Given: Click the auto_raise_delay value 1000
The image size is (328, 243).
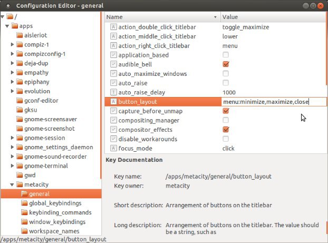Looking at the screenshot, I should click(229, 92).
